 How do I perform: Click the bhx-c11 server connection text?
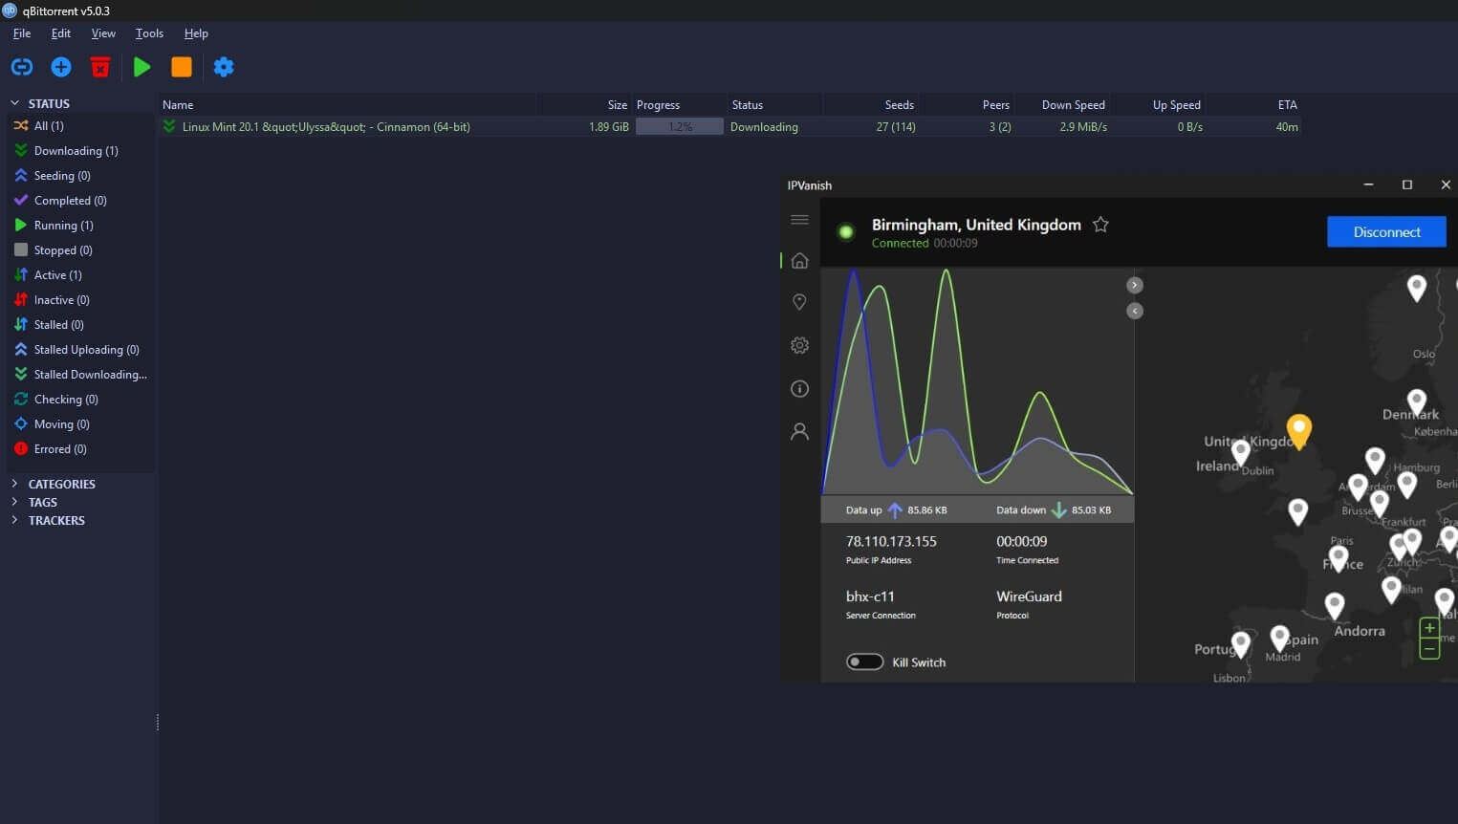coord(870,596)
